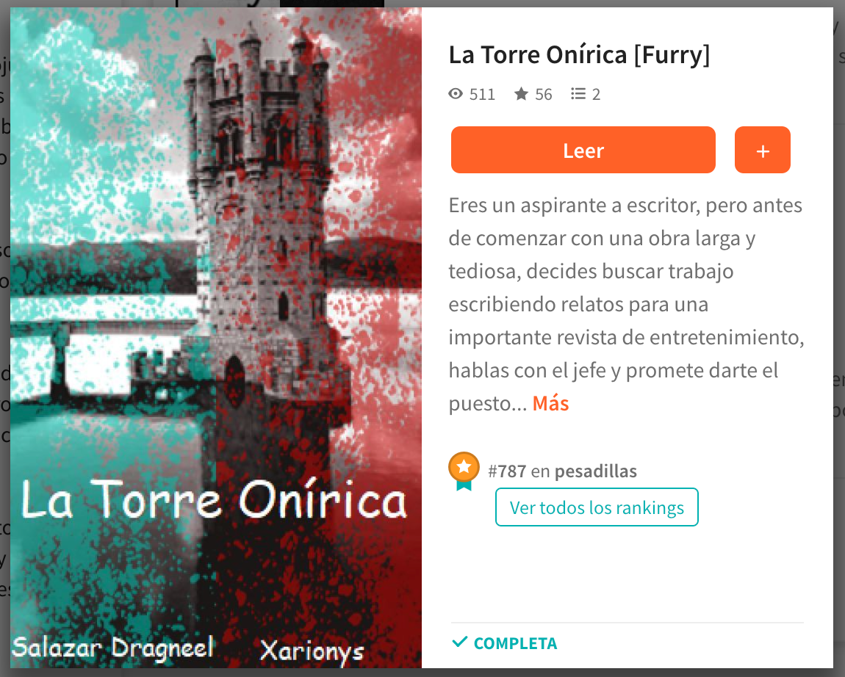The width and height of the screenshot is (845, 677).
Task: Open the La Torre Onírica cover image
Action: 215,338
